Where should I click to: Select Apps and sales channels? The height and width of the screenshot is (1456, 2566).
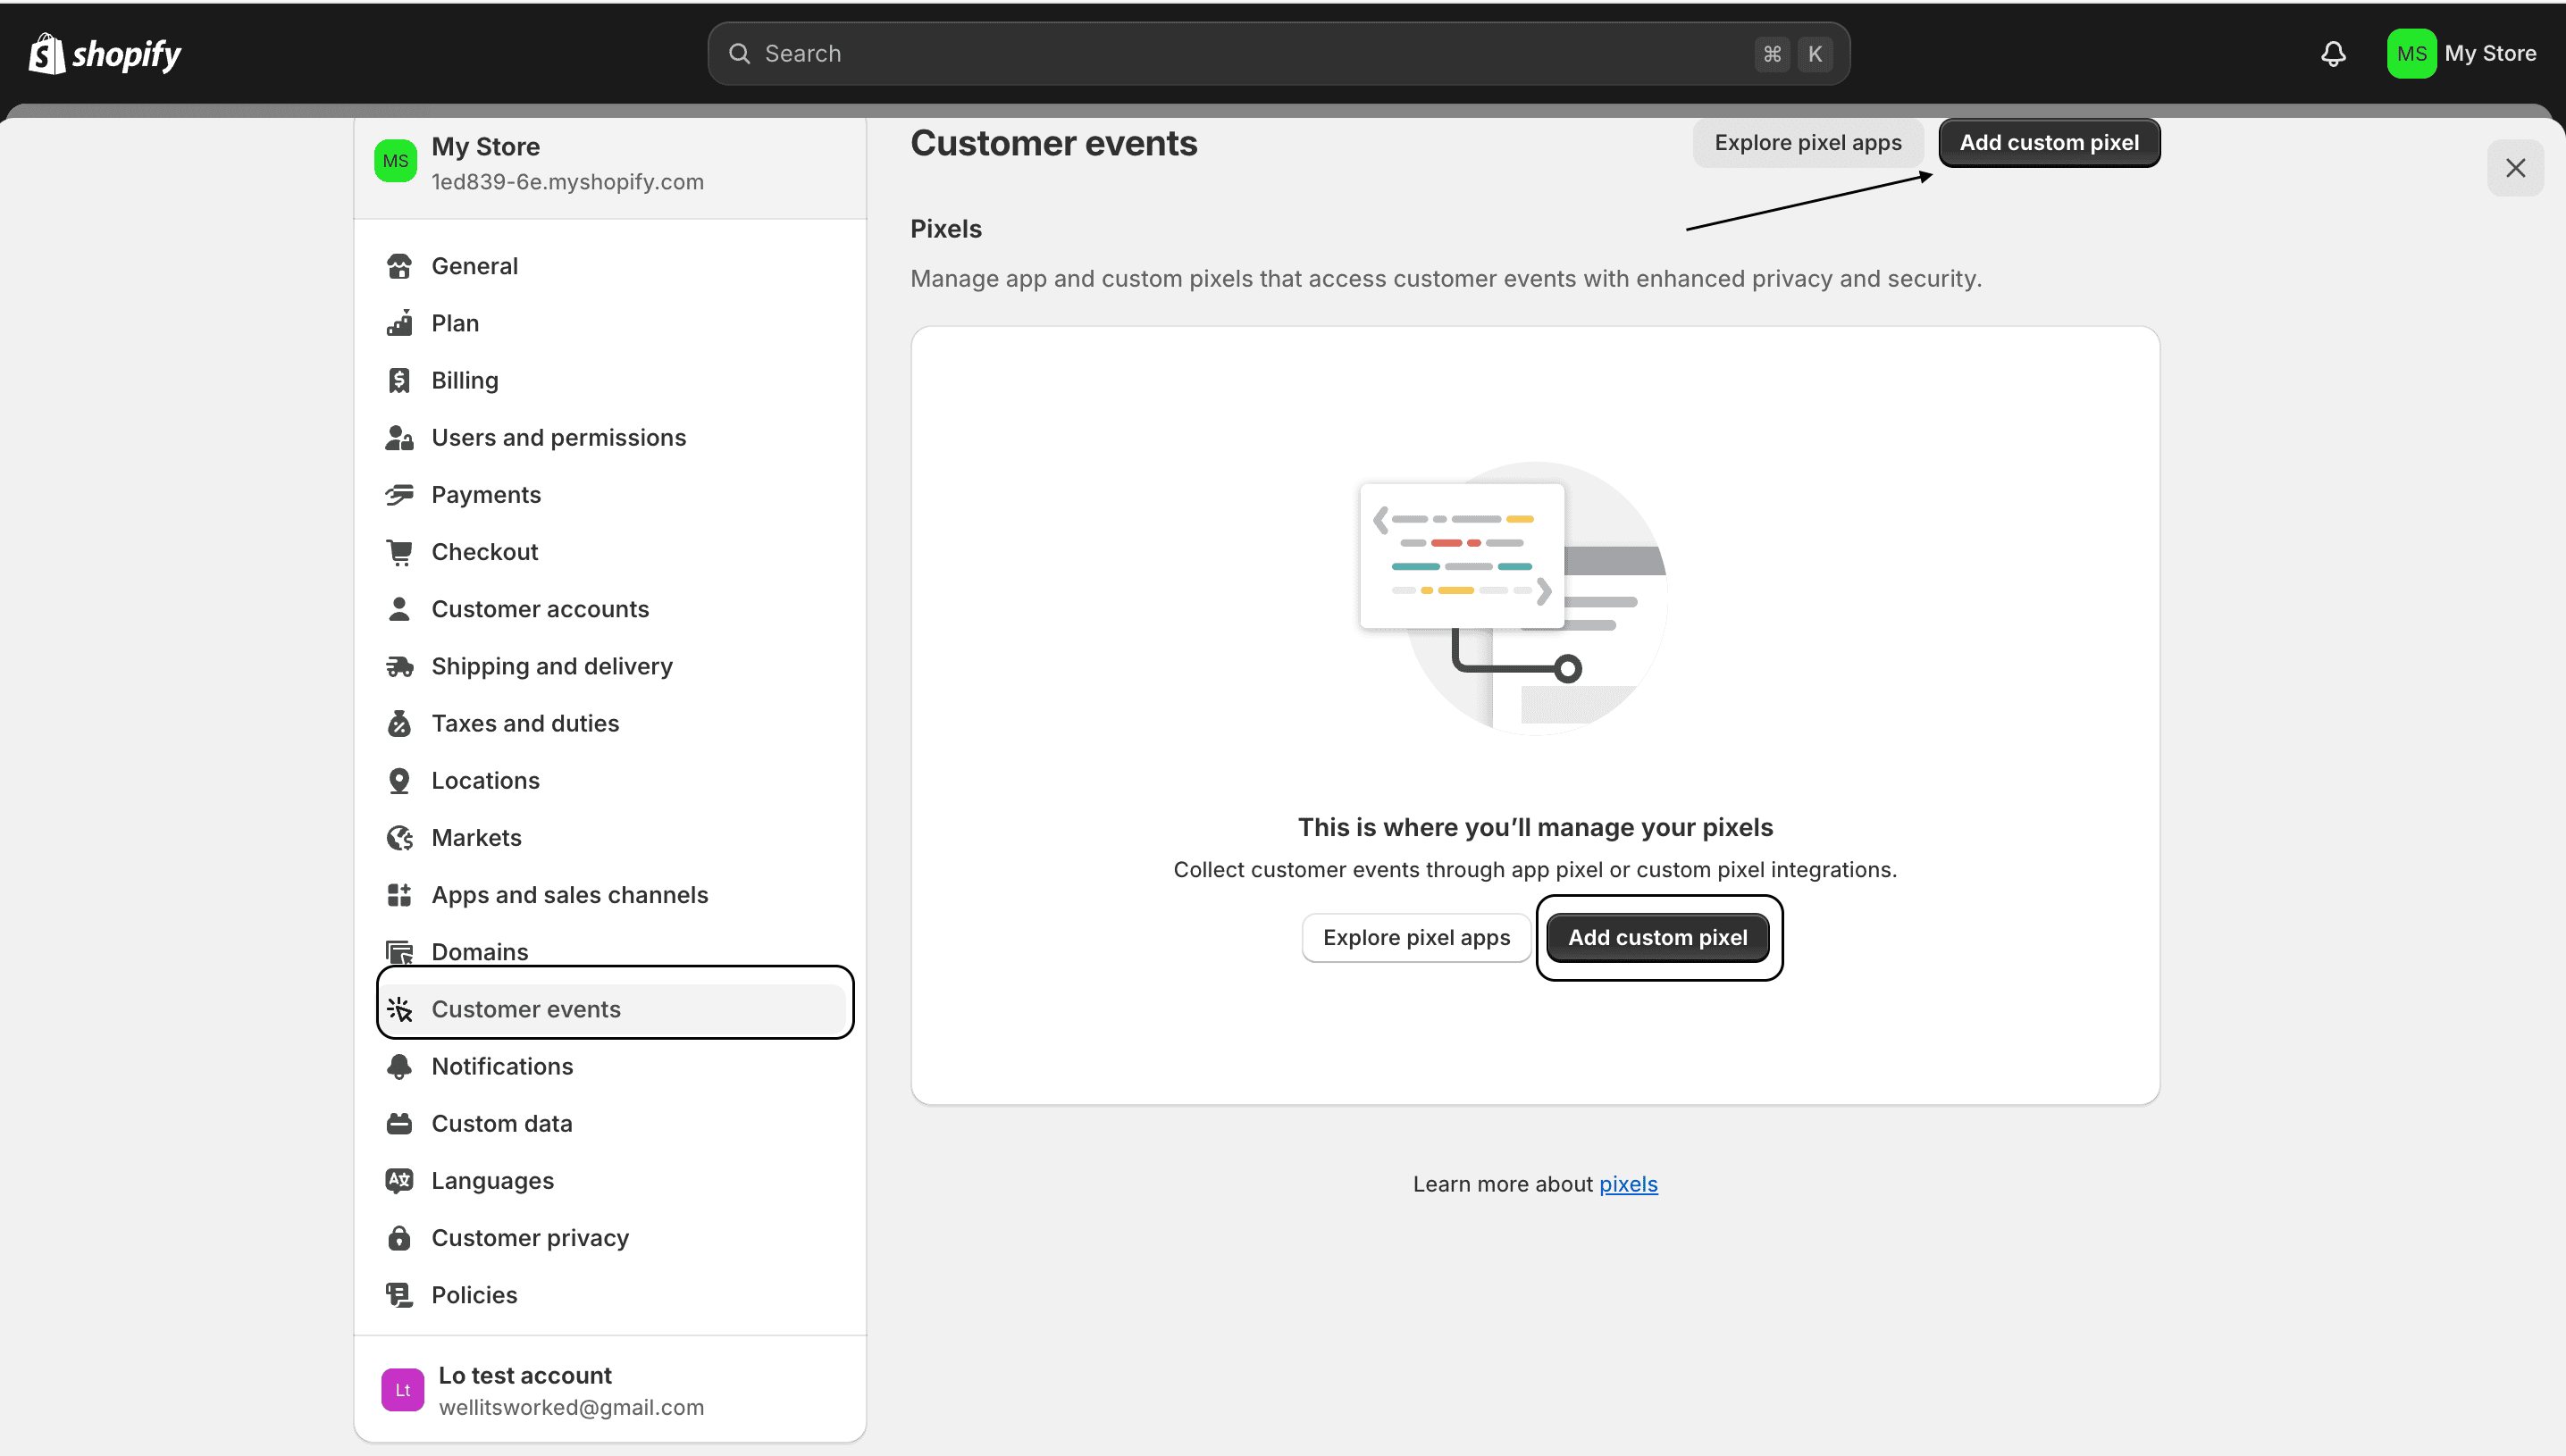569,895
